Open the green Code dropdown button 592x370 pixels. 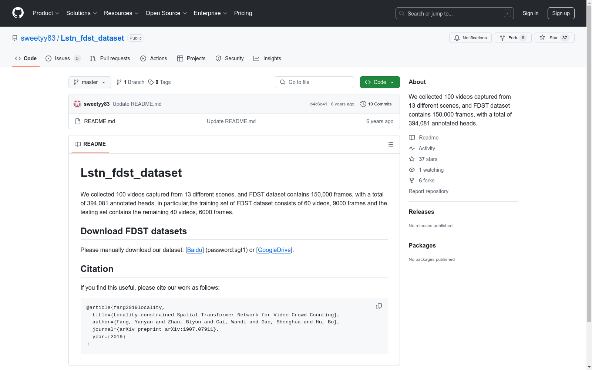(380, 82)
